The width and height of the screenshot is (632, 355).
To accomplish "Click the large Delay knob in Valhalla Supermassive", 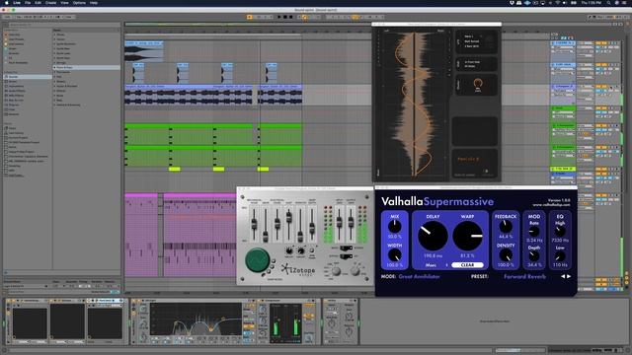I will tap(433, 236).
